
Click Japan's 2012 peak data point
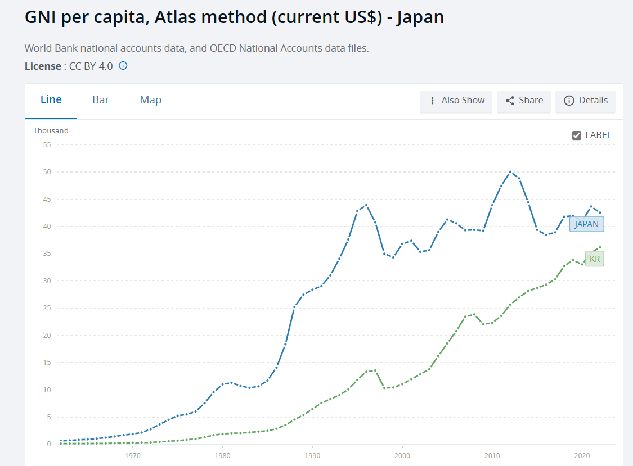click(x=510, y=171)
